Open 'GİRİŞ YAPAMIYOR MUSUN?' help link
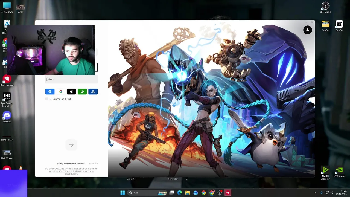 point(71,164)
